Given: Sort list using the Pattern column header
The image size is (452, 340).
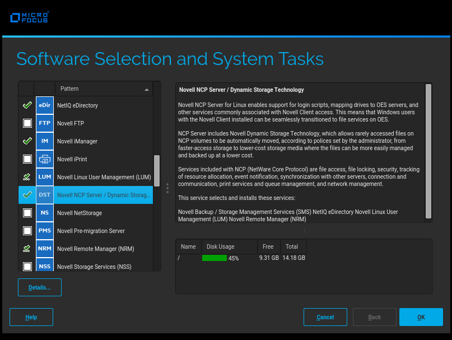Looking at the screenshot, I should [104, 89].
